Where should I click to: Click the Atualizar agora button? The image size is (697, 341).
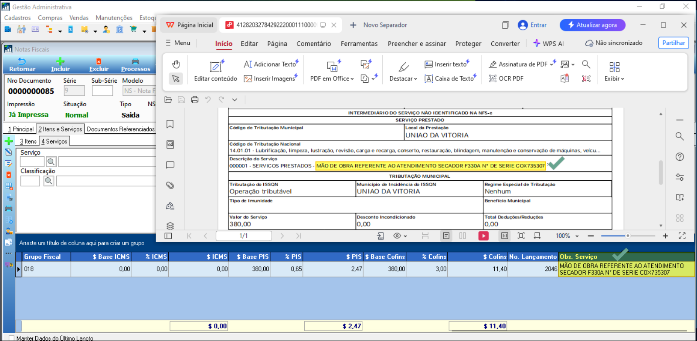pos(592,25)
